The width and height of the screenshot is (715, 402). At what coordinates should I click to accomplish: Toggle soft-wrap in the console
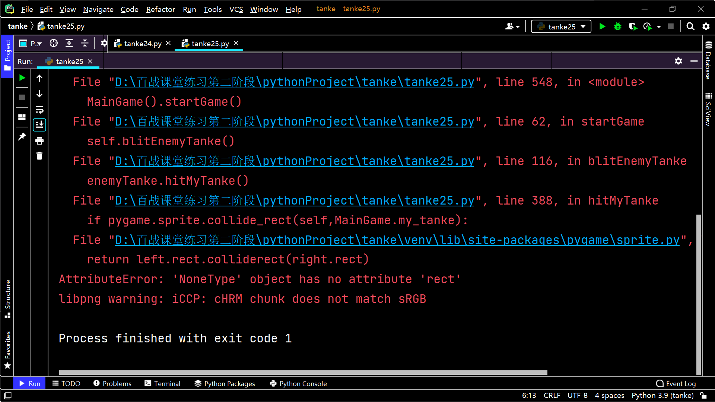coord(39,110)
